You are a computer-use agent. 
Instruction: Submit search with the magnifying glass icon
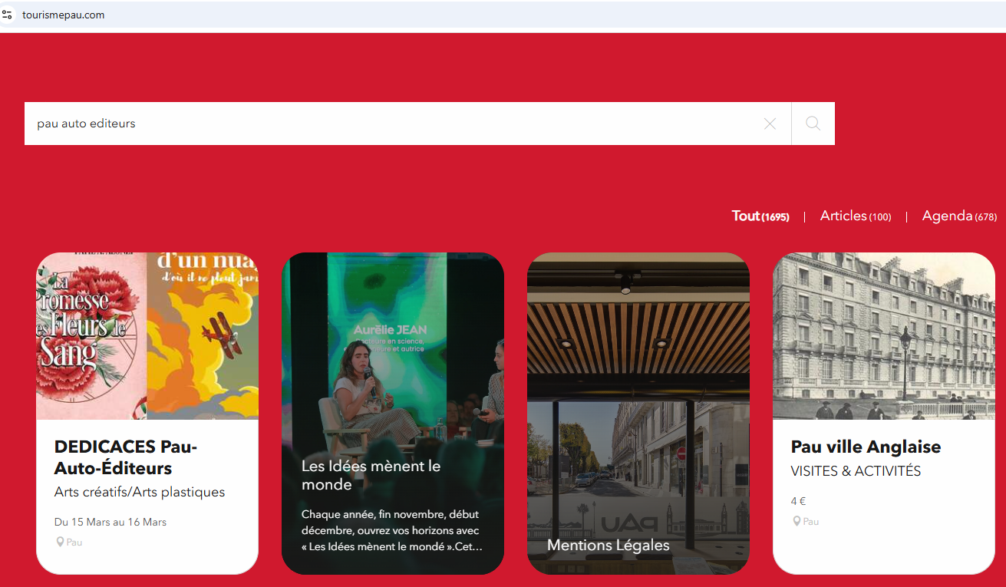pyautogui.click(x=813, y=124)
